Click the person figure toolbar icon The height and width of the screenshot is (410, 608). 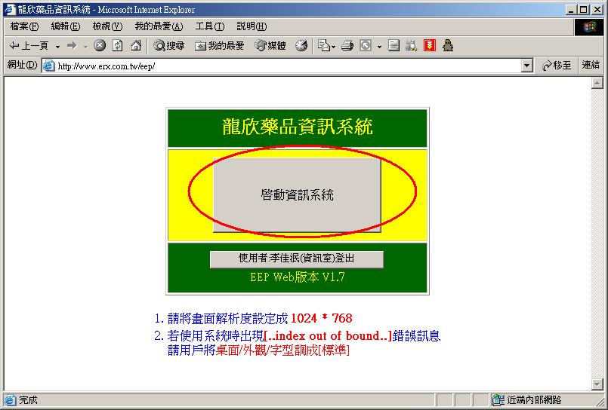click(x=448, y=46)
